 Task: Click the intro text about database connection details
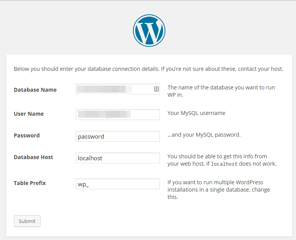point(148,69)
